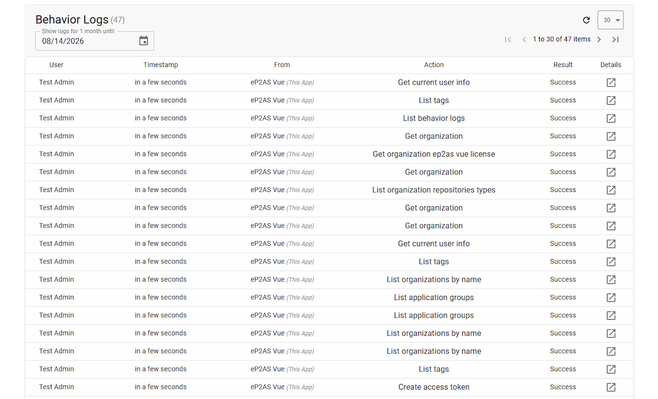The height and width of the screenshot is (399, 658).
Task: Select the Result column header
Action: [x=563, y=65]
